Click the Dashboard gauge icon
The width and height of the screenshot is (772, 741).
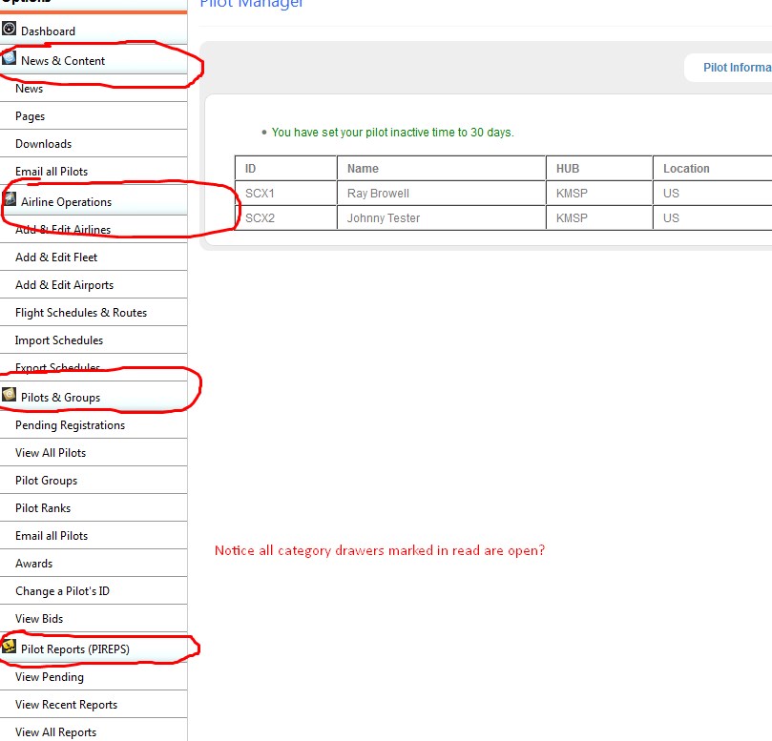9,29
